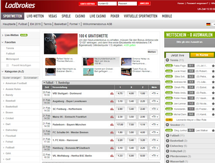Open the Golf category in sidebar
215x163 pixels.
point(8,159)
